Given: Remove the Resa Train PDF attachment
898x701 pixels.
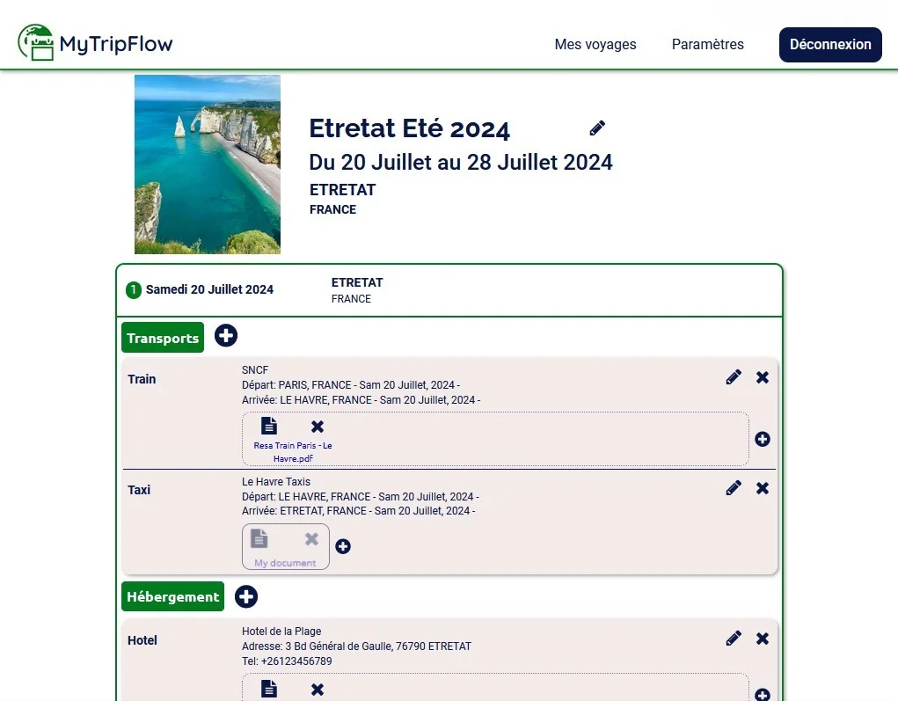Looking at the screenshot, I should (317, 427).
